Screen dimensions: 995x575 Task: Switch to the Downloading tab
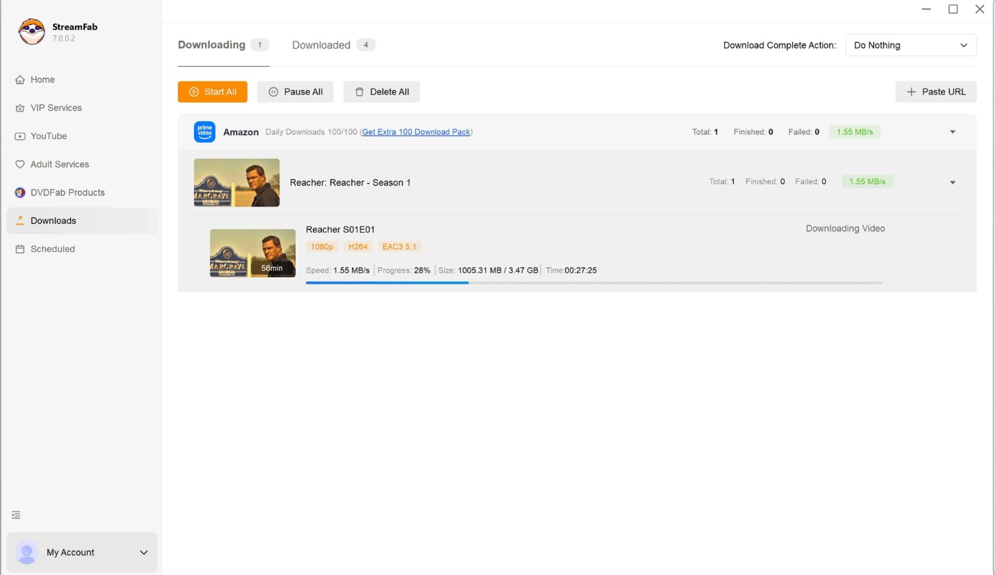click(211, 45)
